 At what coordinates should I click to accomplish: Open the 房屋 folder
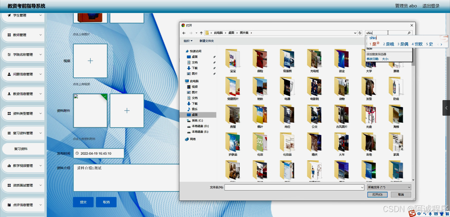coord(233,117)
